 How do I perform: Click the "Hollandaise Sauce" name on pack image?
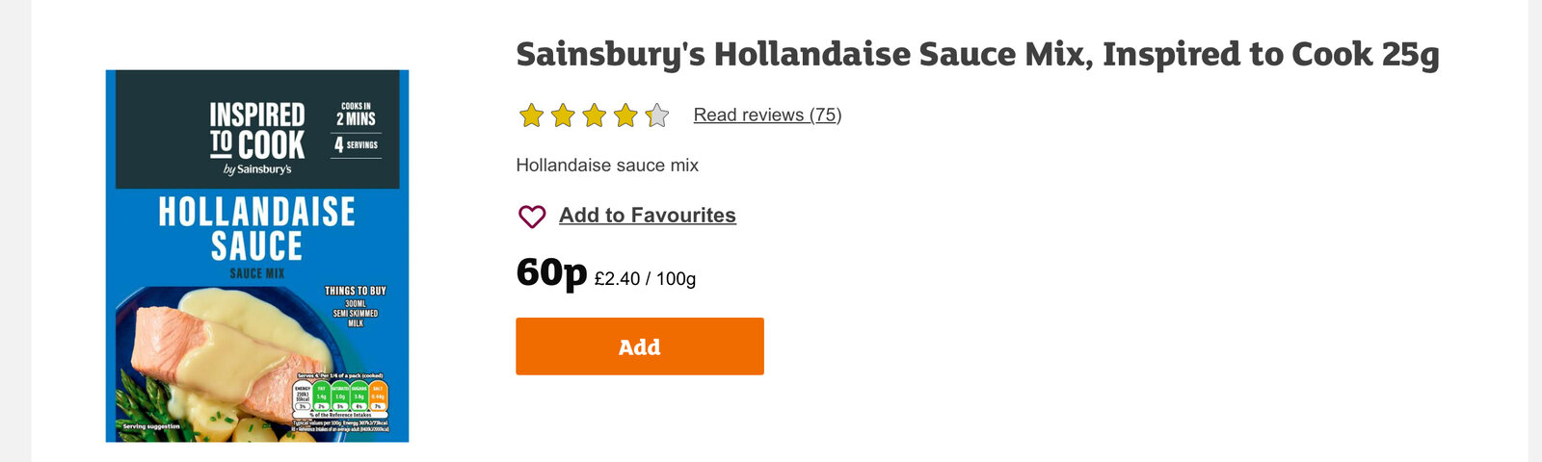pyautogui.click(x=257, y=229)
